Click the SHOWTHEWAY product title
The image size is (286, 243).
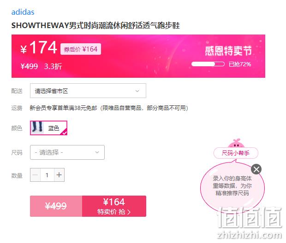coord(95,25)
